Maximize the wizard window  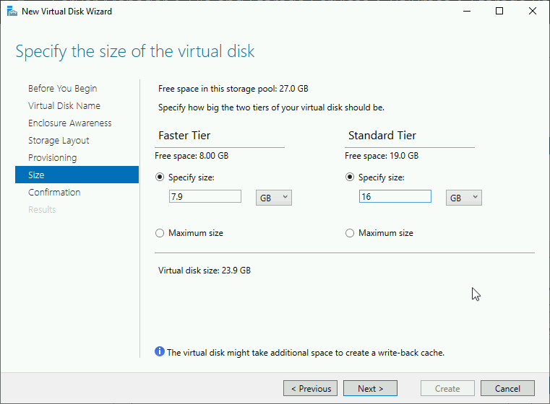[499, 12]
